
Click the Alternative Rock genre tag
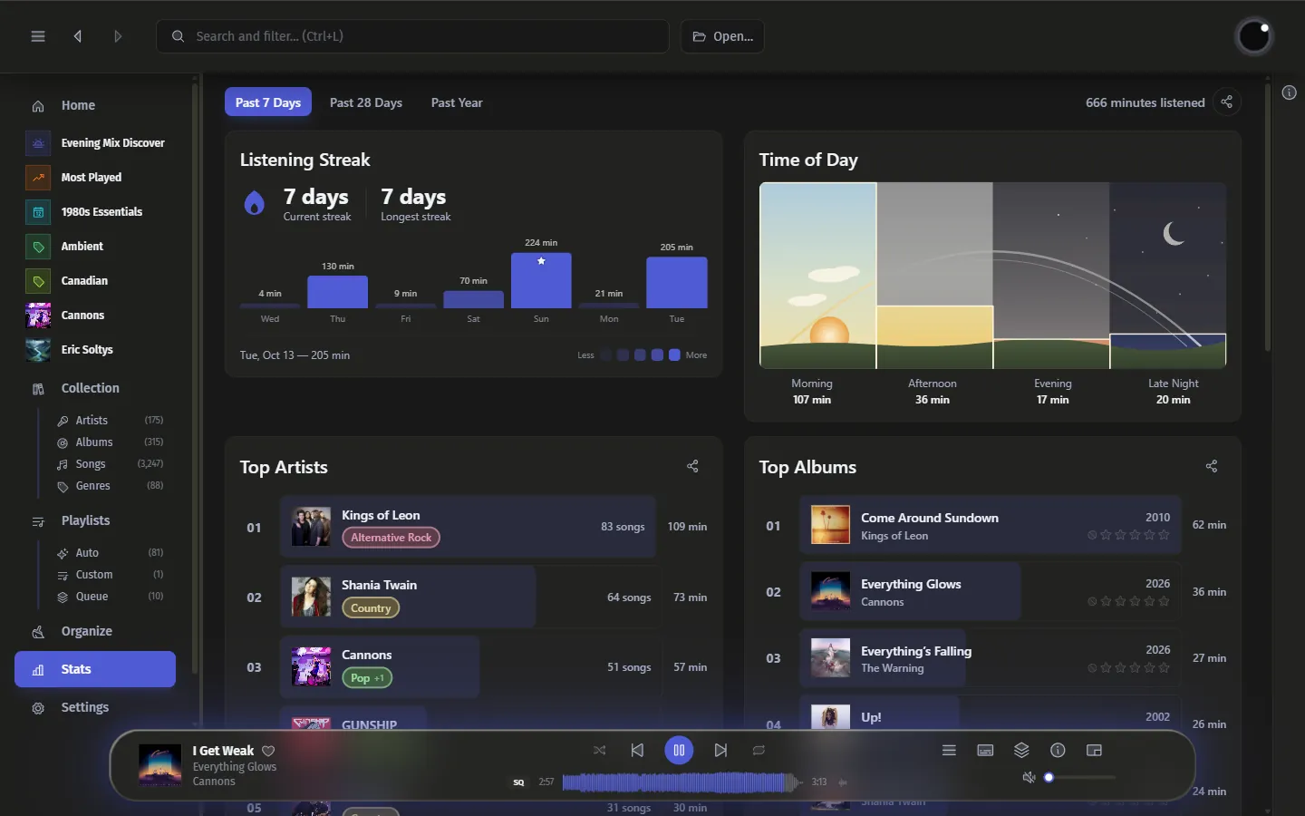391,538
